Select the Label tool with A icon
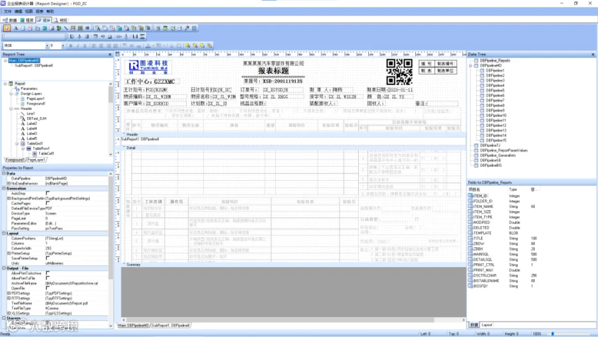Viewport: 598px width, 337px height. [16, 28]
